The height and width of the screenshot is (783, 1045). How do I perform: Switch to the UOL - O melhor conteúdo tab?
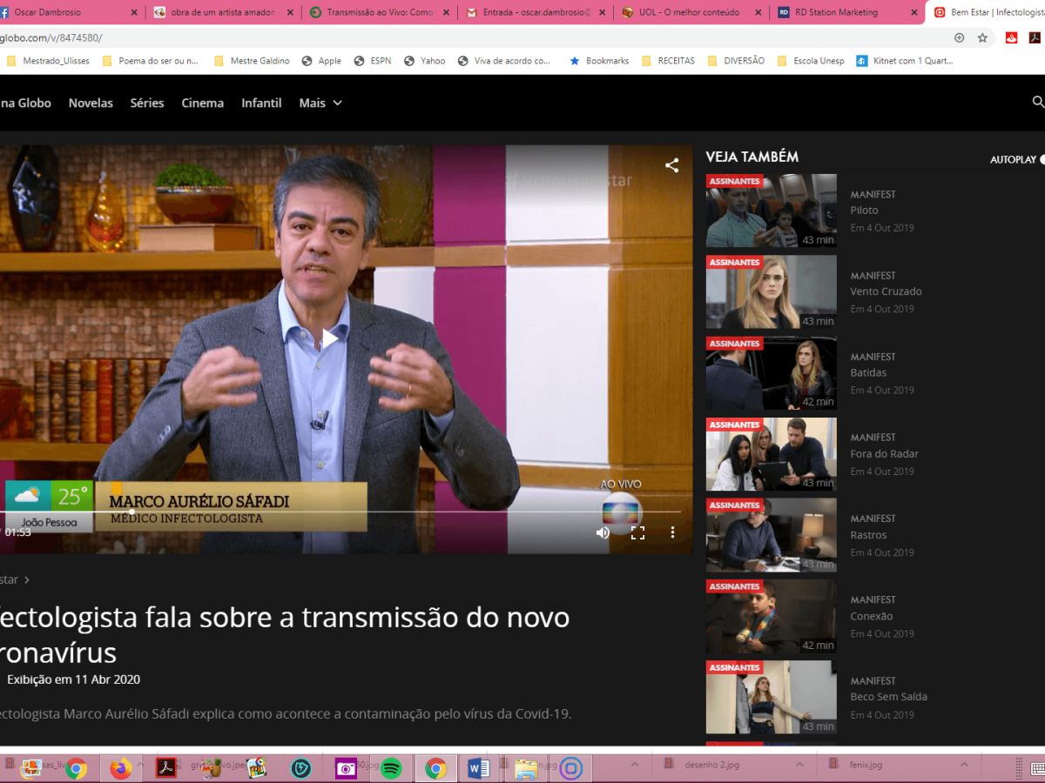click(x=691, y=12)
